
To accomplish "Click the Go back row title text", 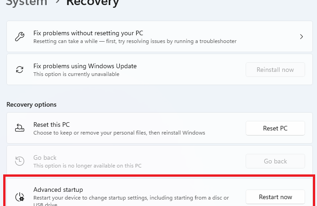I will (45, 157).
